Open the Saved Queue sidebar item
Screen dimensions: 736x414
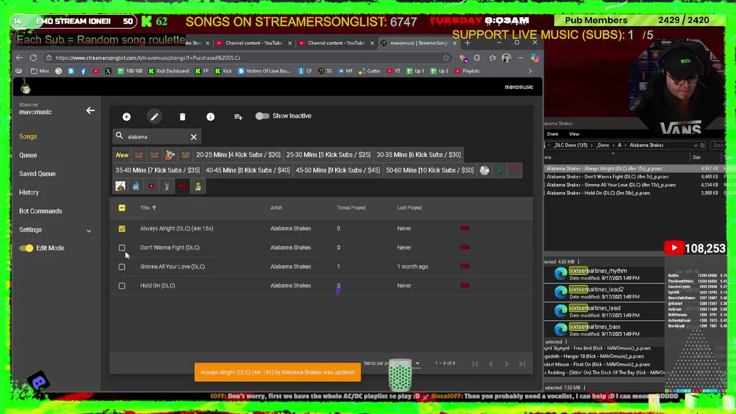(37, 174)
